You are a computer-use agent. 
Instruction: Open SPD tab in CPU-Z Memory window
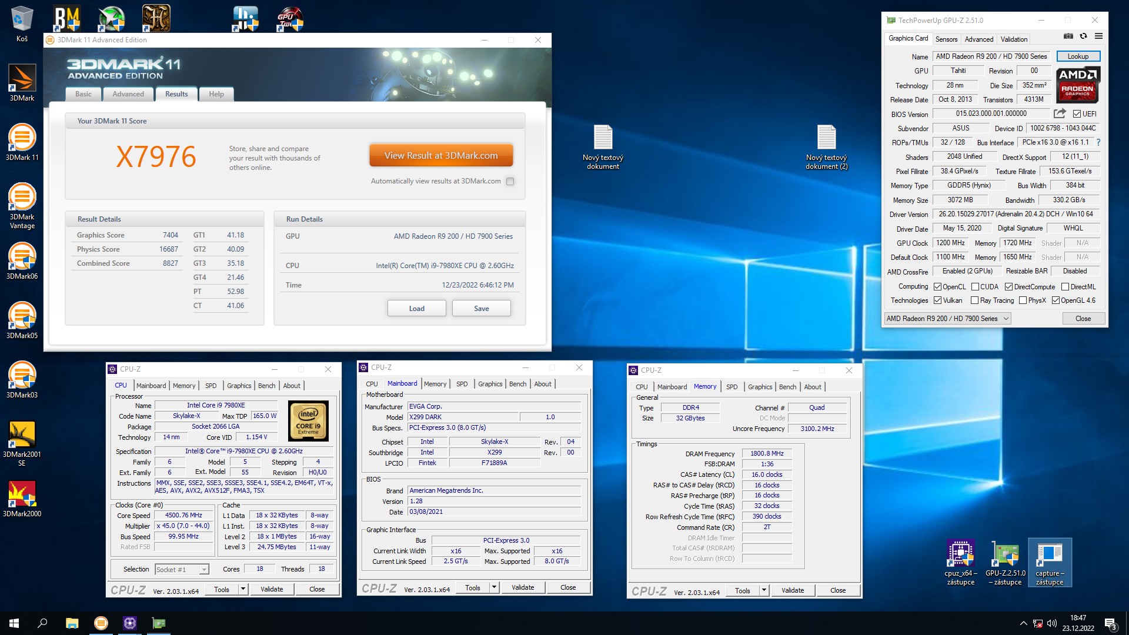click(731, 387)
